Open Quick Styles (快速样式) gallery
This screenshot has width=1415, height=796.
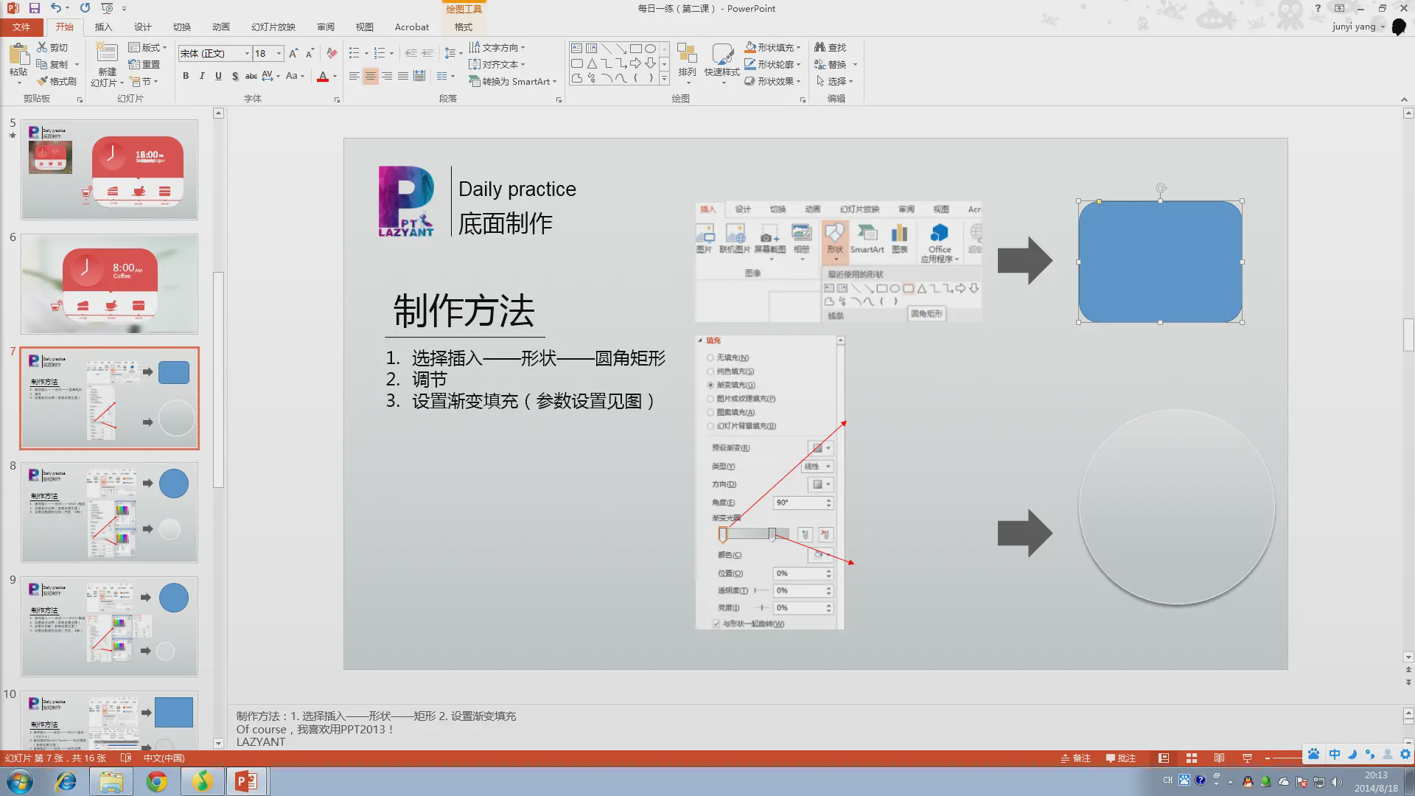pos(722,59)
